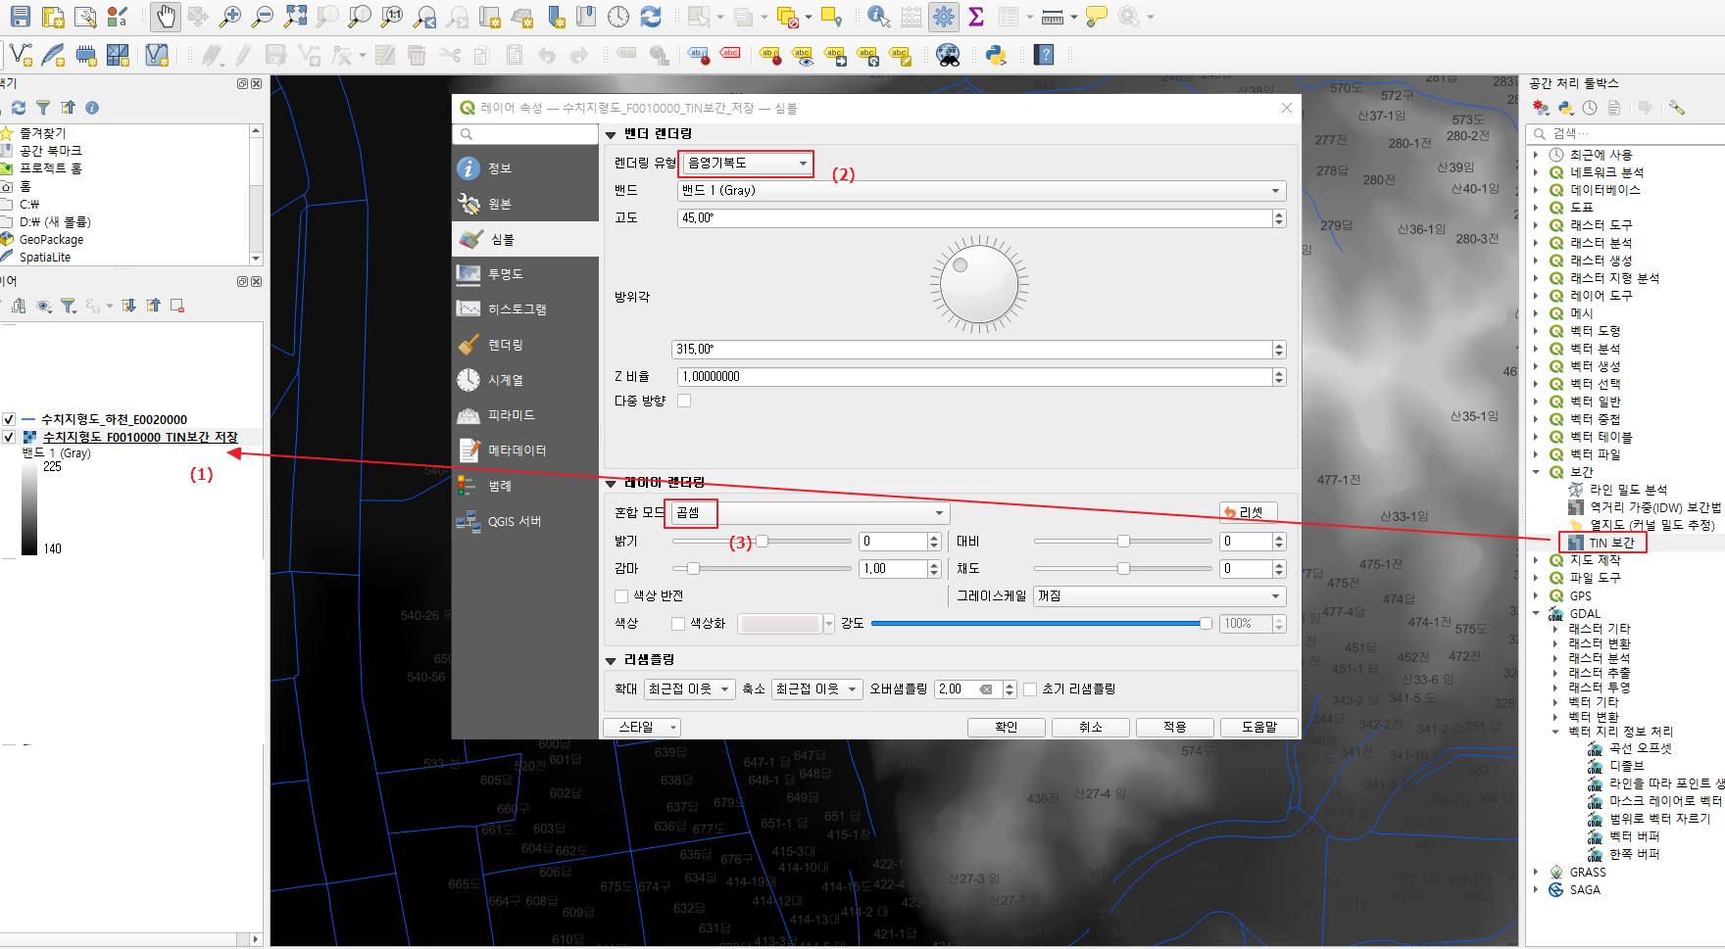Screen dimensions: 1725x949
Task: Remove selected layer in Layers panel
Action: [x=177, y=306]
